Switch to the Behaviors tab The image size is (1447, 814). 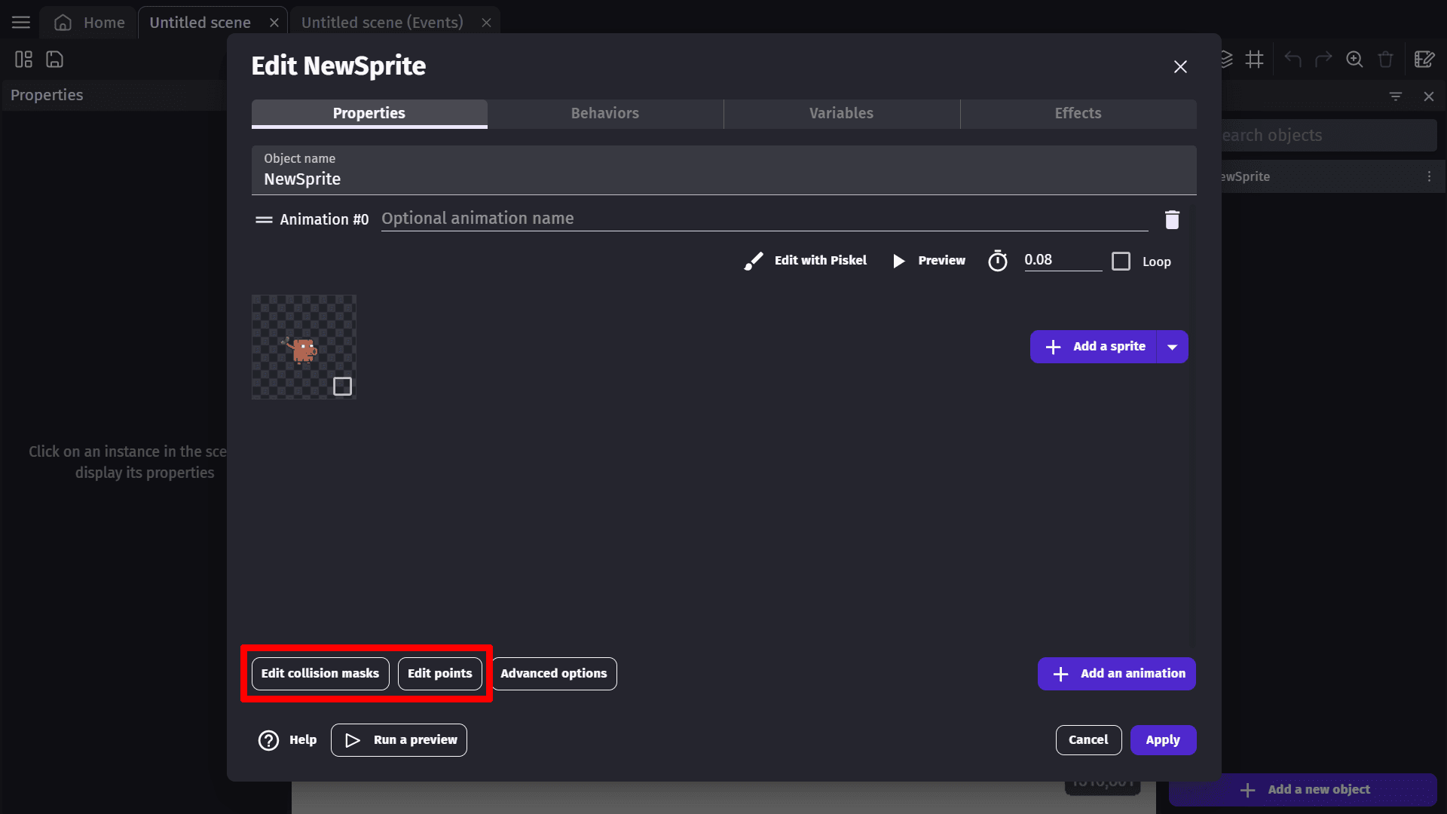(604, 113)
